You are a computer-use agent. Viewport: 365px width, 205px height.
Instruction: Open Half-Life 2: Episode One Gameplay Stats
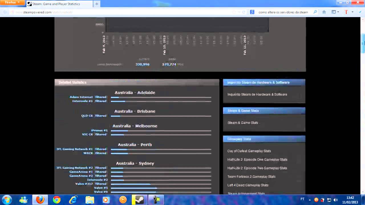point(257,160)
